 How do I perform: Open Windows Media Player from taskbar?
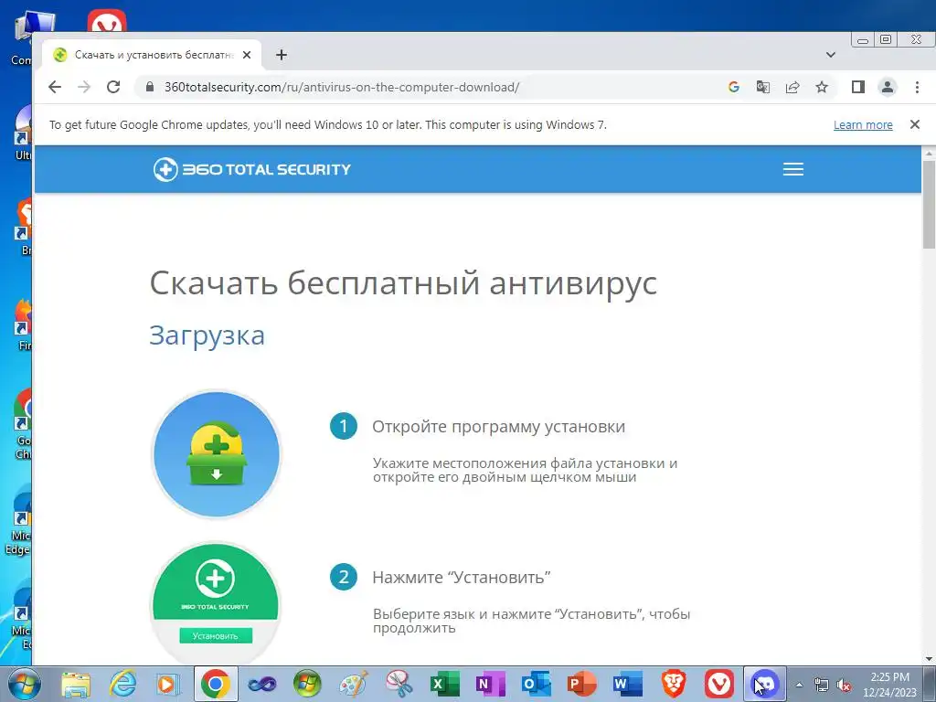pyautogui.click(x=168, y=684)
